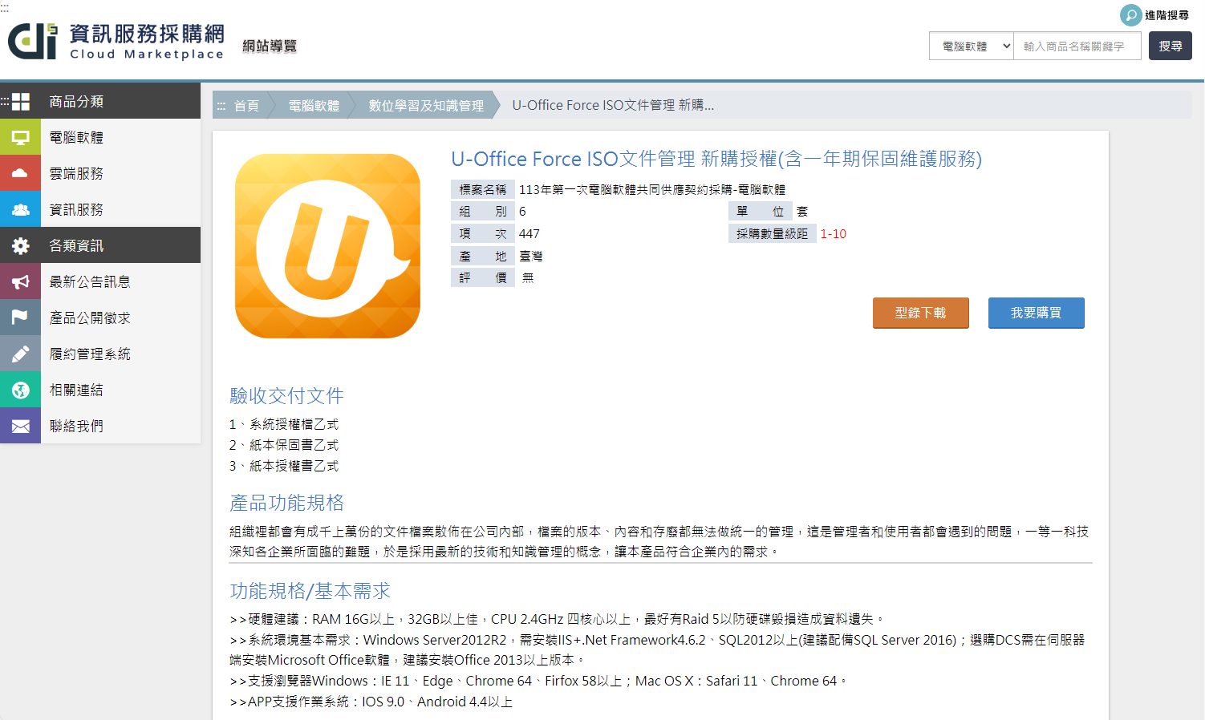Click the 進階搜尋 magnifier icon
The image size is (1205, 720).
point(1130,15)
